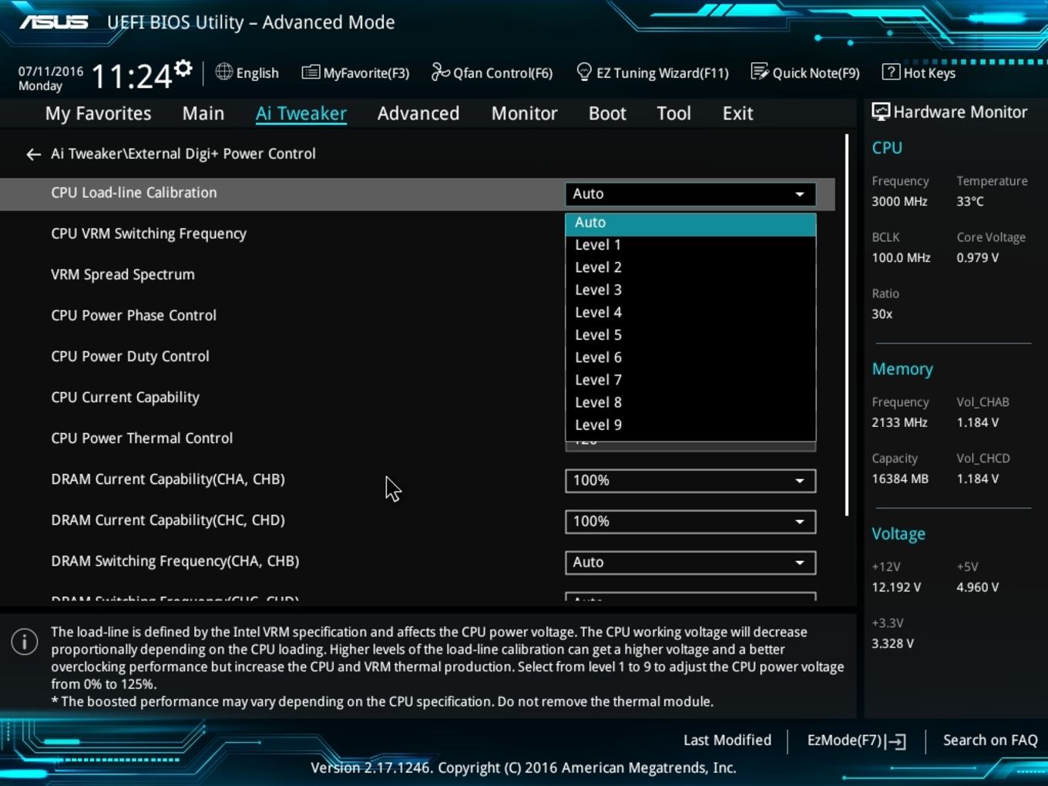Open Qfan Control fan icon

click(x=440, y=72)
